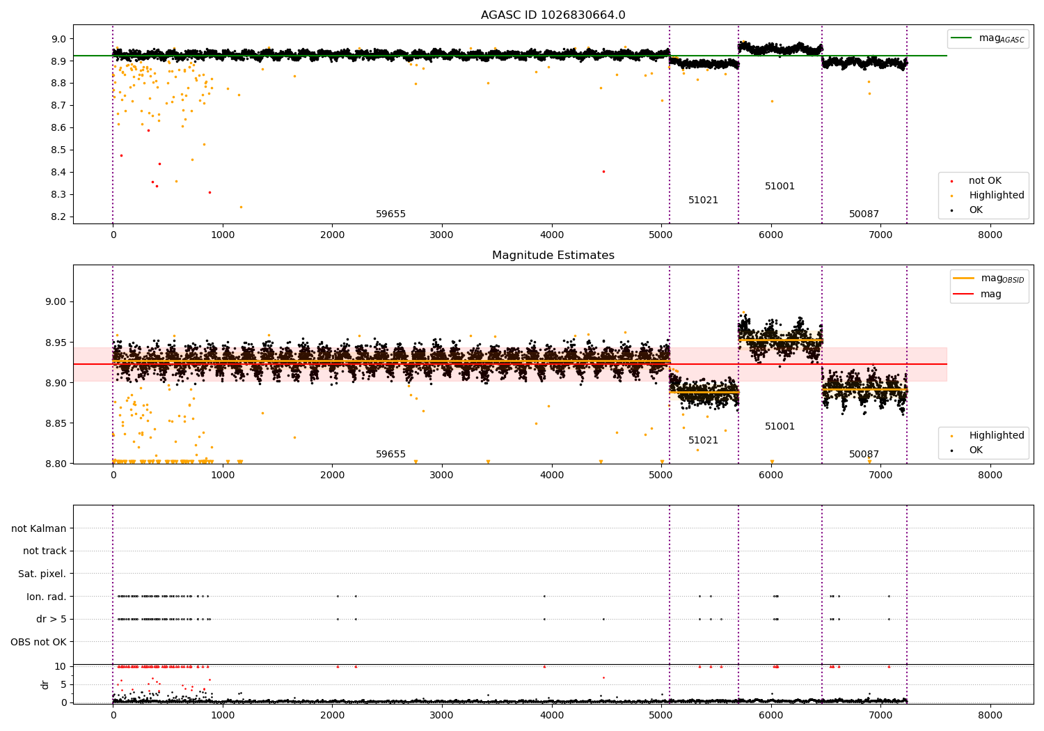Image resolution: width=1044 pixels, height=731 pixels.
Task: Click y-axis tick 8.85 in Magnitude Estimates plot
Action: [57, 423]
